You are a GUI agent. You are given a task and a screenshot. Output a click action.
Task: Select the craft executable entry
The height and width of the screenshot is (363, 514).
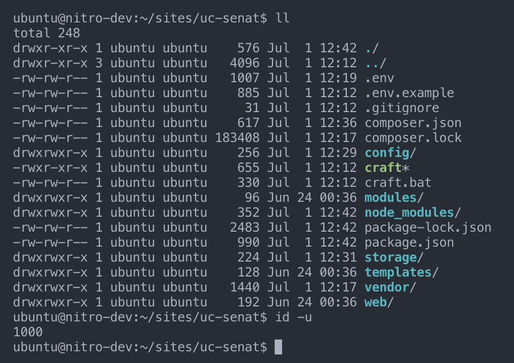[x=383, y=168]
